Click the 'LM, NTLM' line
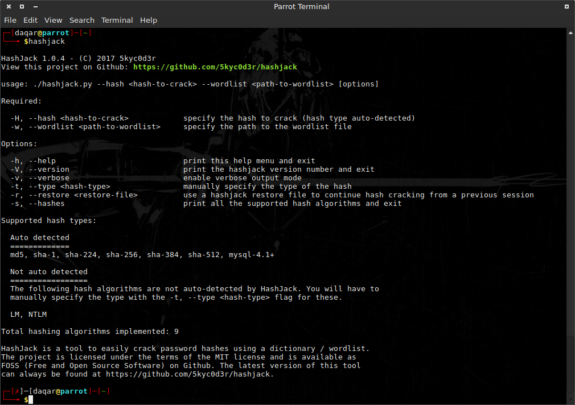The height and width of the screenshot is (405, 575). [x=28, y=315]
